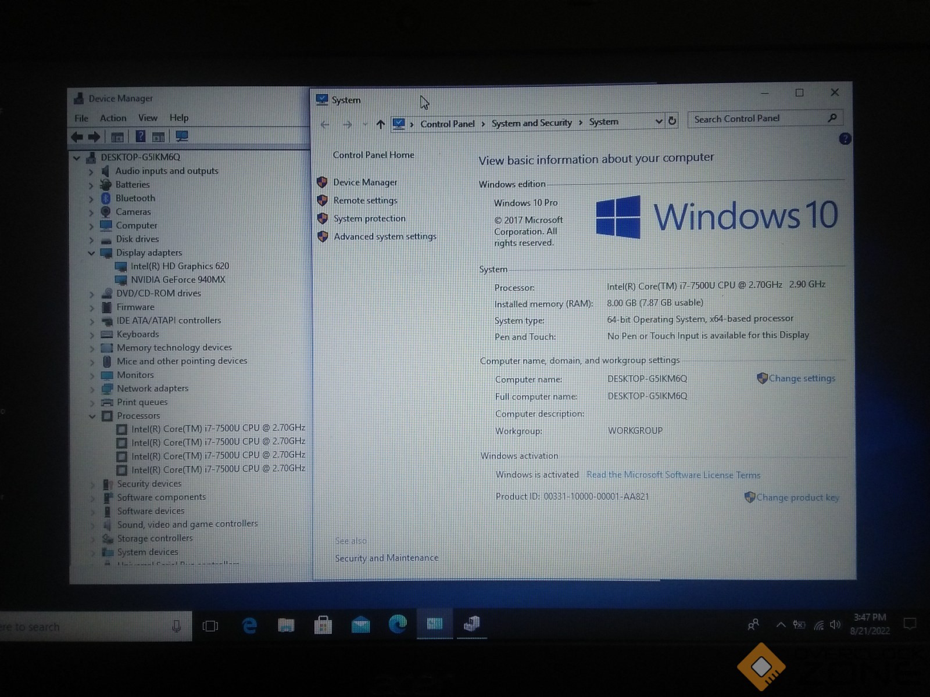Screen dimensions: 930x697
Task: Open the Action Center notification icon
Action: coord(910,624)
